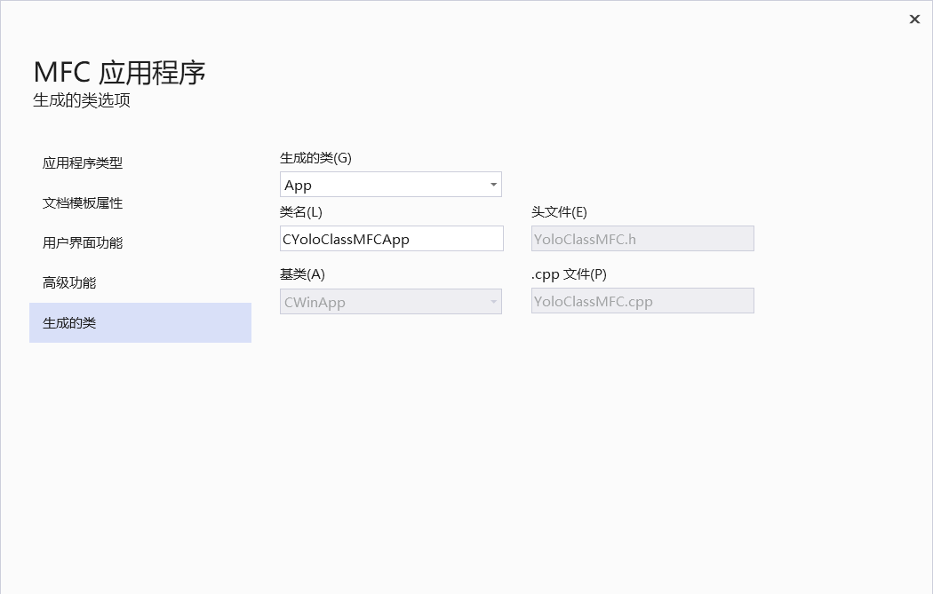
Task: Click the MFC 应用程序 dialog title
Action: click(x=120, y=72)
